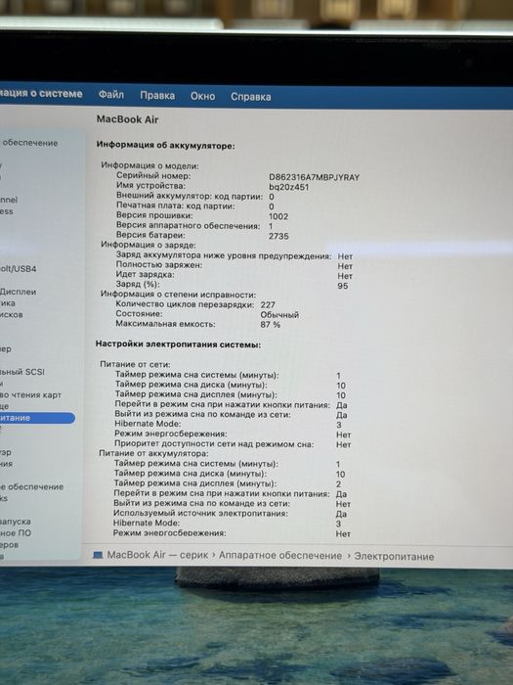This screenshot has width=513, height=685.
Task: Click 'Электропитание' in the path bar
Action: click(394, 557)
